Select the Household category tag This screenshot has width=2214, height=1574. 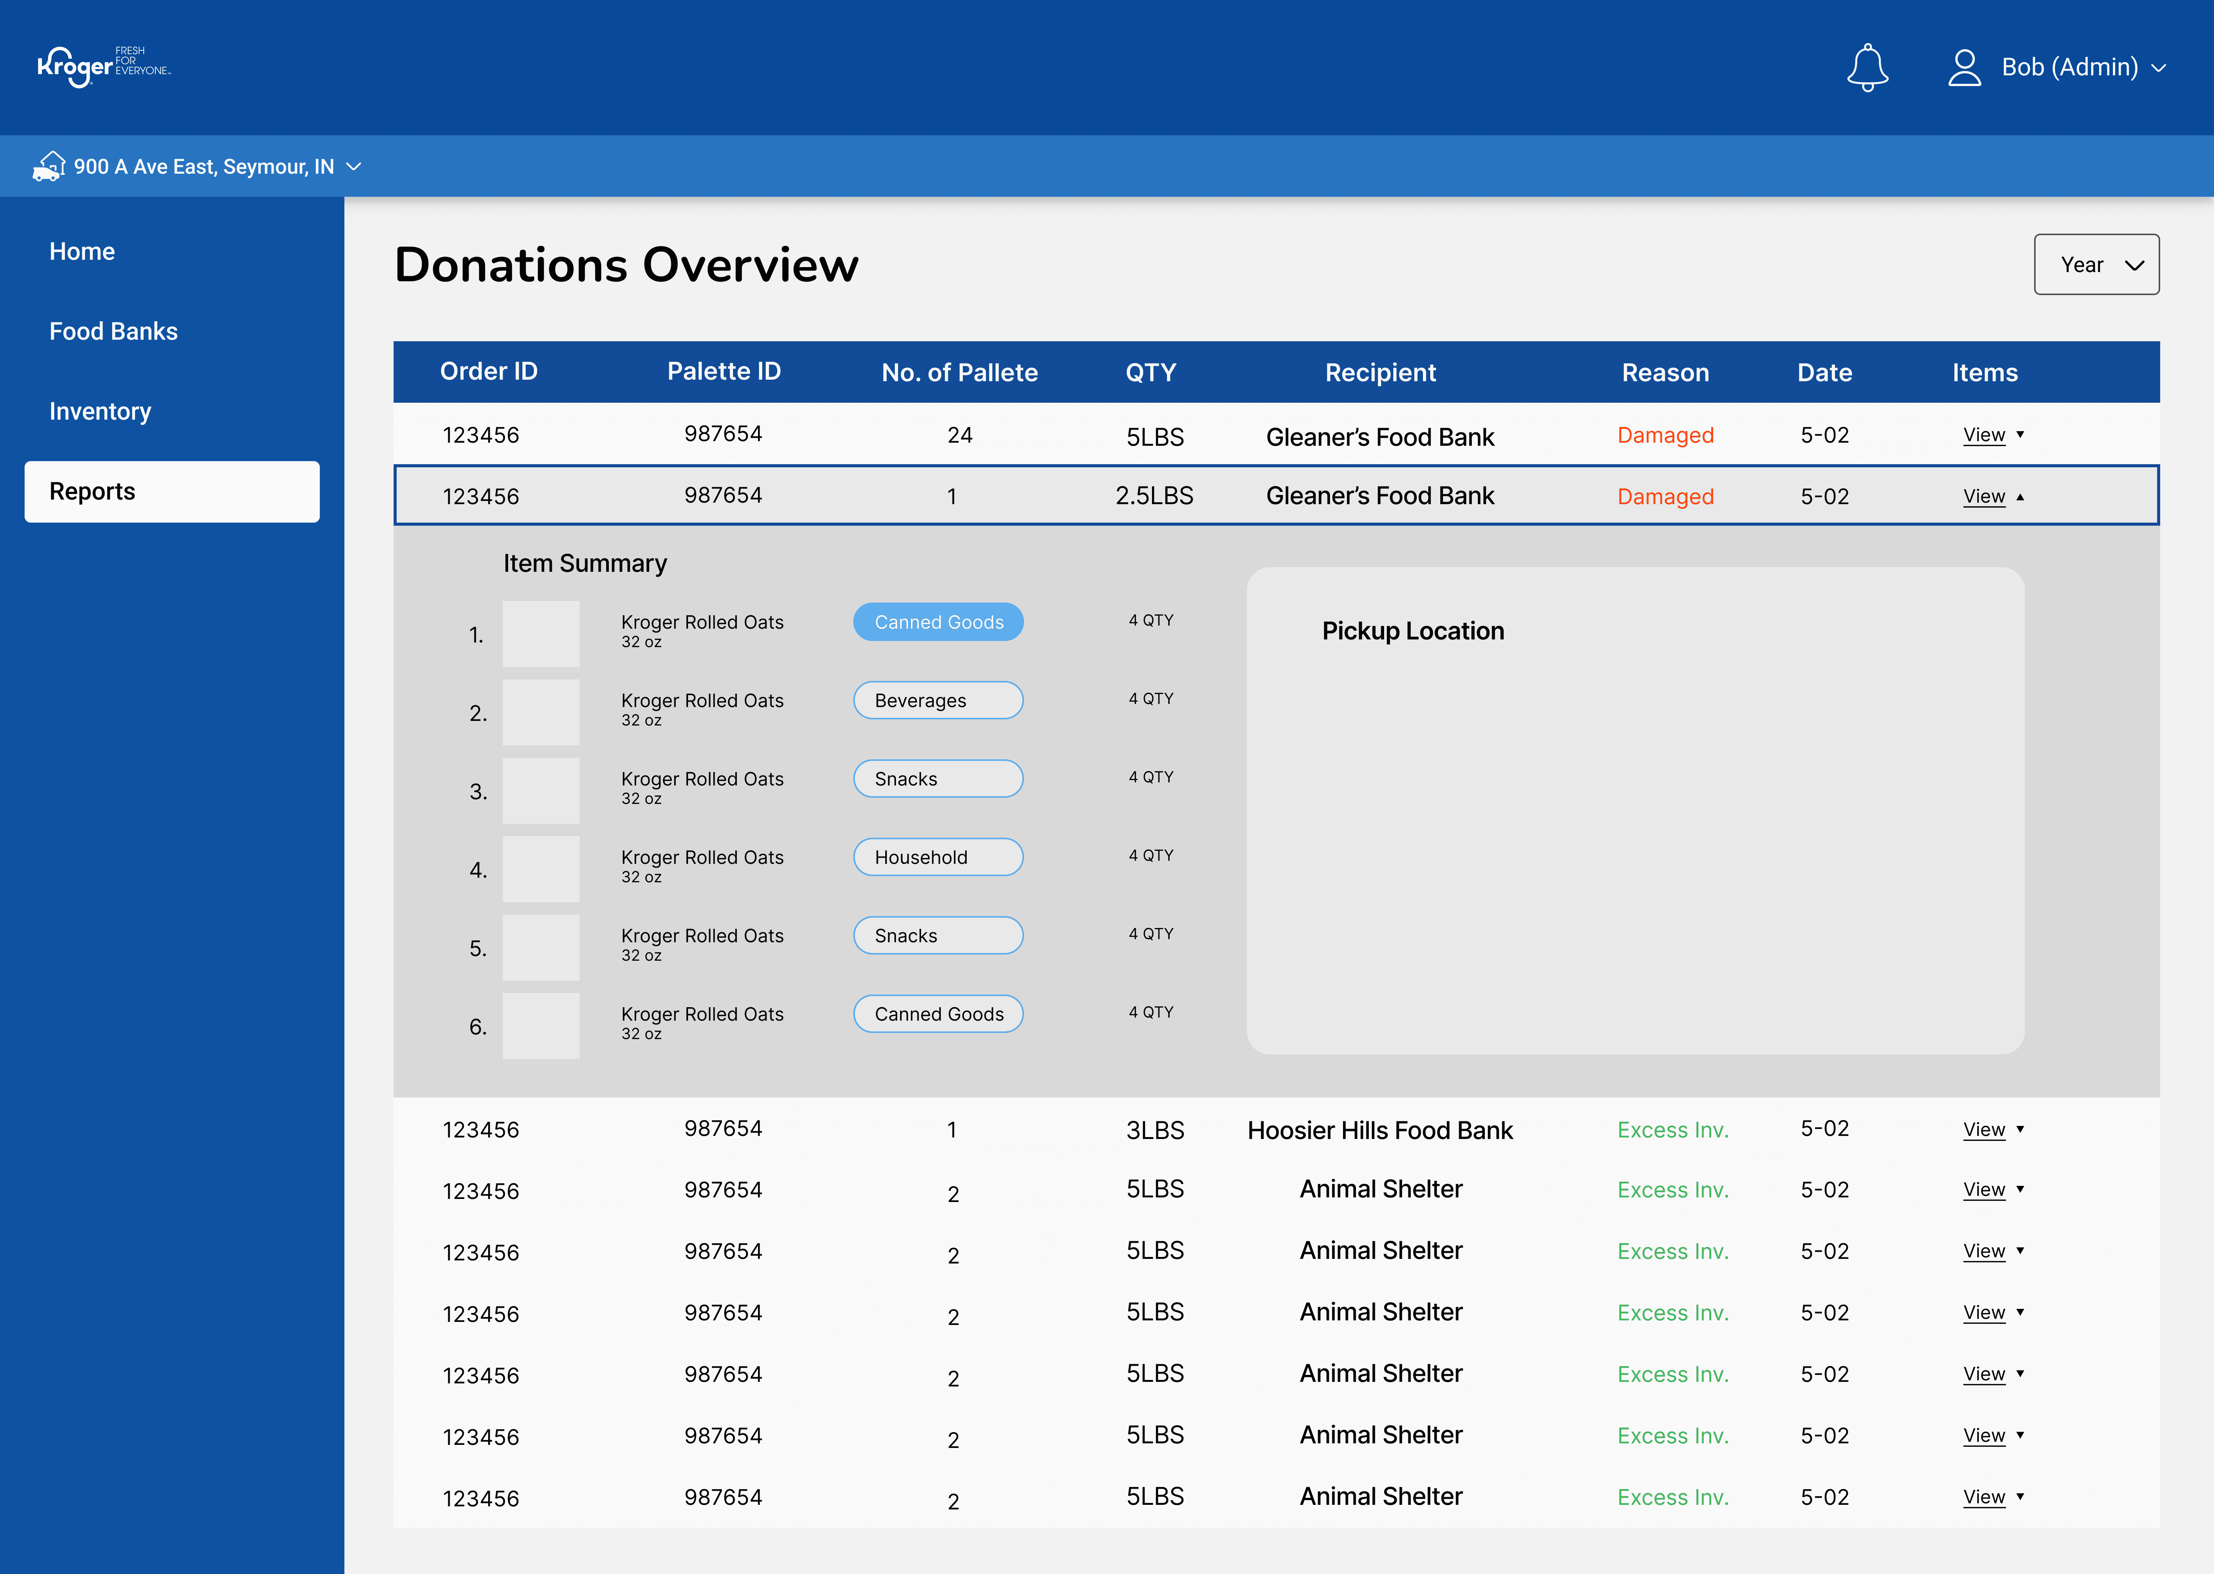coord(937,858)
